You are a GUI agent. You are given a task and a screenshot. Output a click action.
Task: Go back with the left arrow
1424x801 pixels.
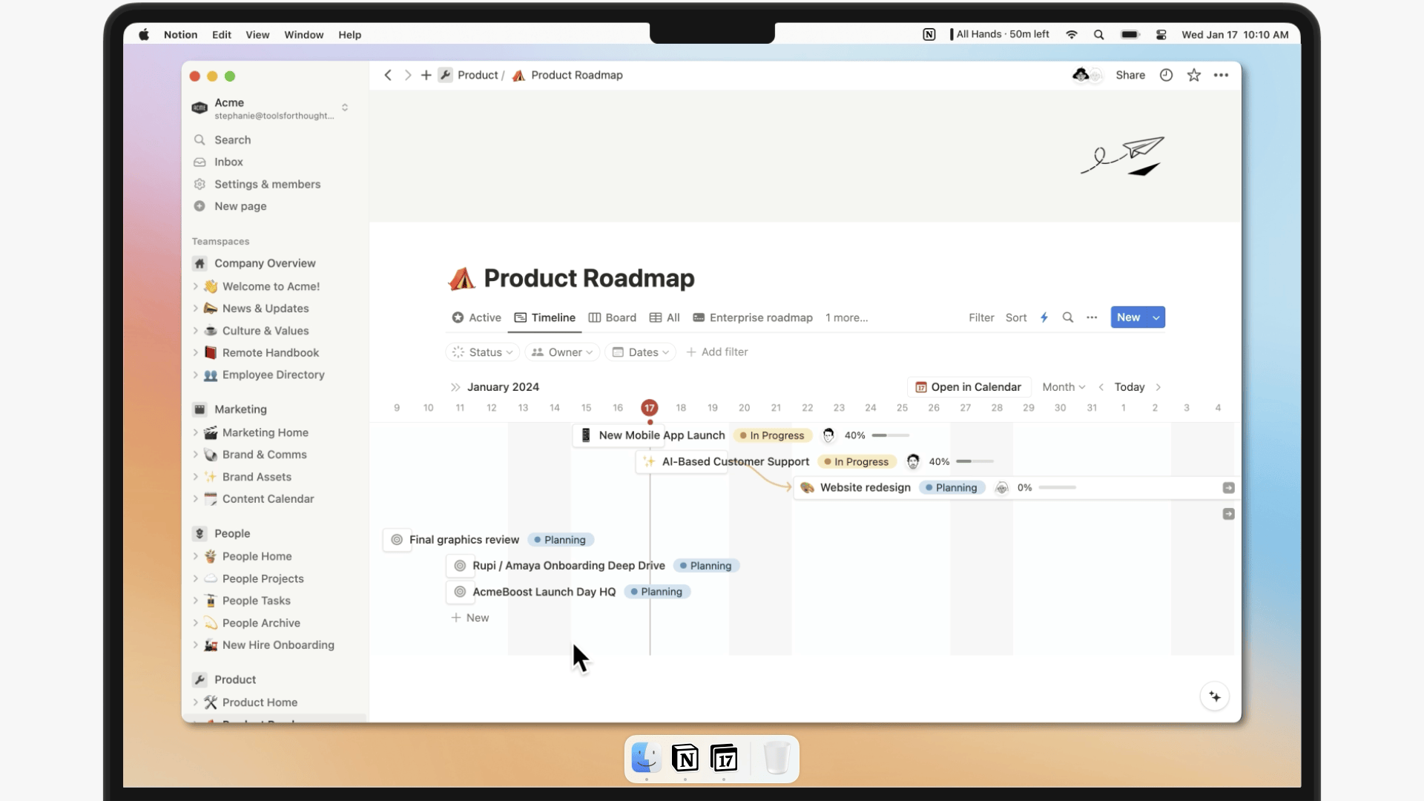pyautogui.click(x=388, y=75)
